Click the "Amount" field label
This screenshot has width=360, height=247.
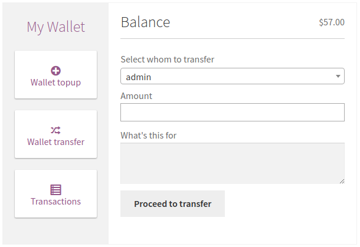coord(136,95)
